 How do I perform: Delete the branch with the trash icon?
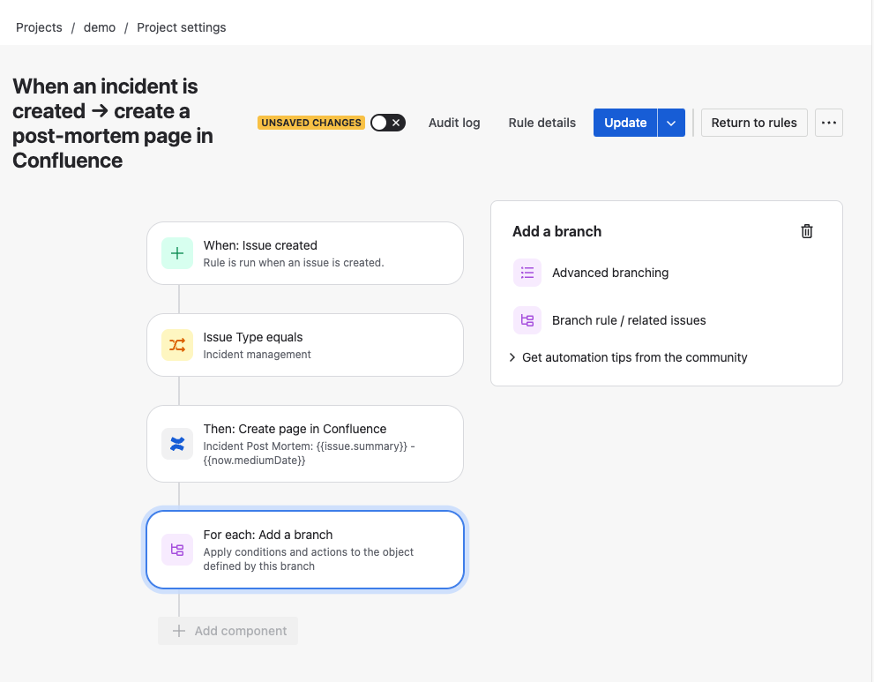pyautogui.click(x=807, y=231)
